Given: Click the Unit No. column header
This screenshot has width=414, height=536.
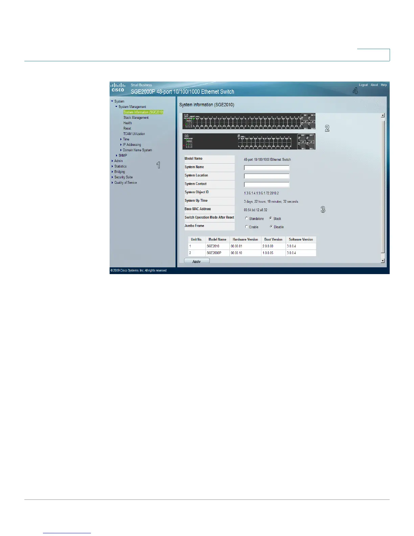Looking at the screenshot, I should tap(197, 239).
